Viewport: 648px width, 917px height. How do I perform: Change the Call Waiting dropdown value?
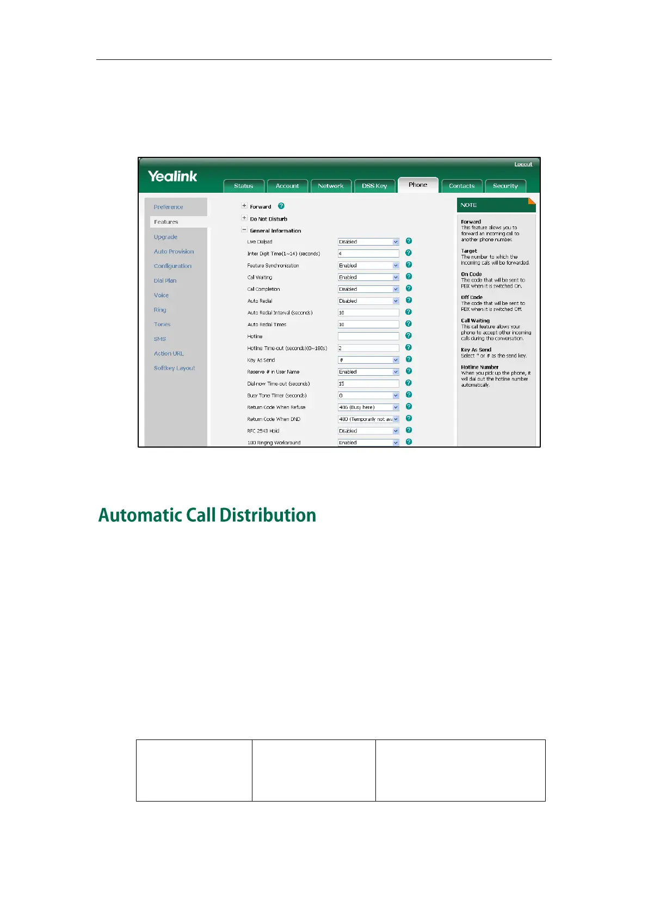pyautogui.click(x=368, y=277)
